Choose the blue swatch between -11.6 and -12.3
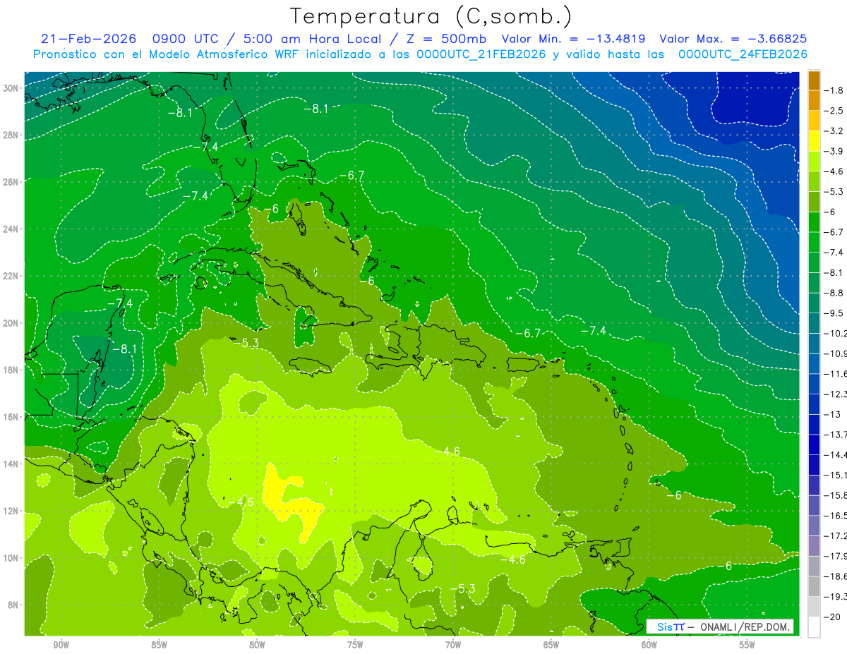The image size is (847, 654). pos(814,384)
